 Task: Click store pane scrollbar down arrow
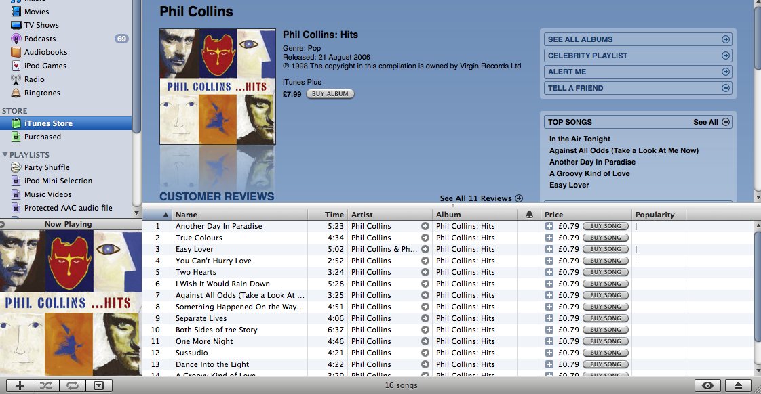click(758, 198)
